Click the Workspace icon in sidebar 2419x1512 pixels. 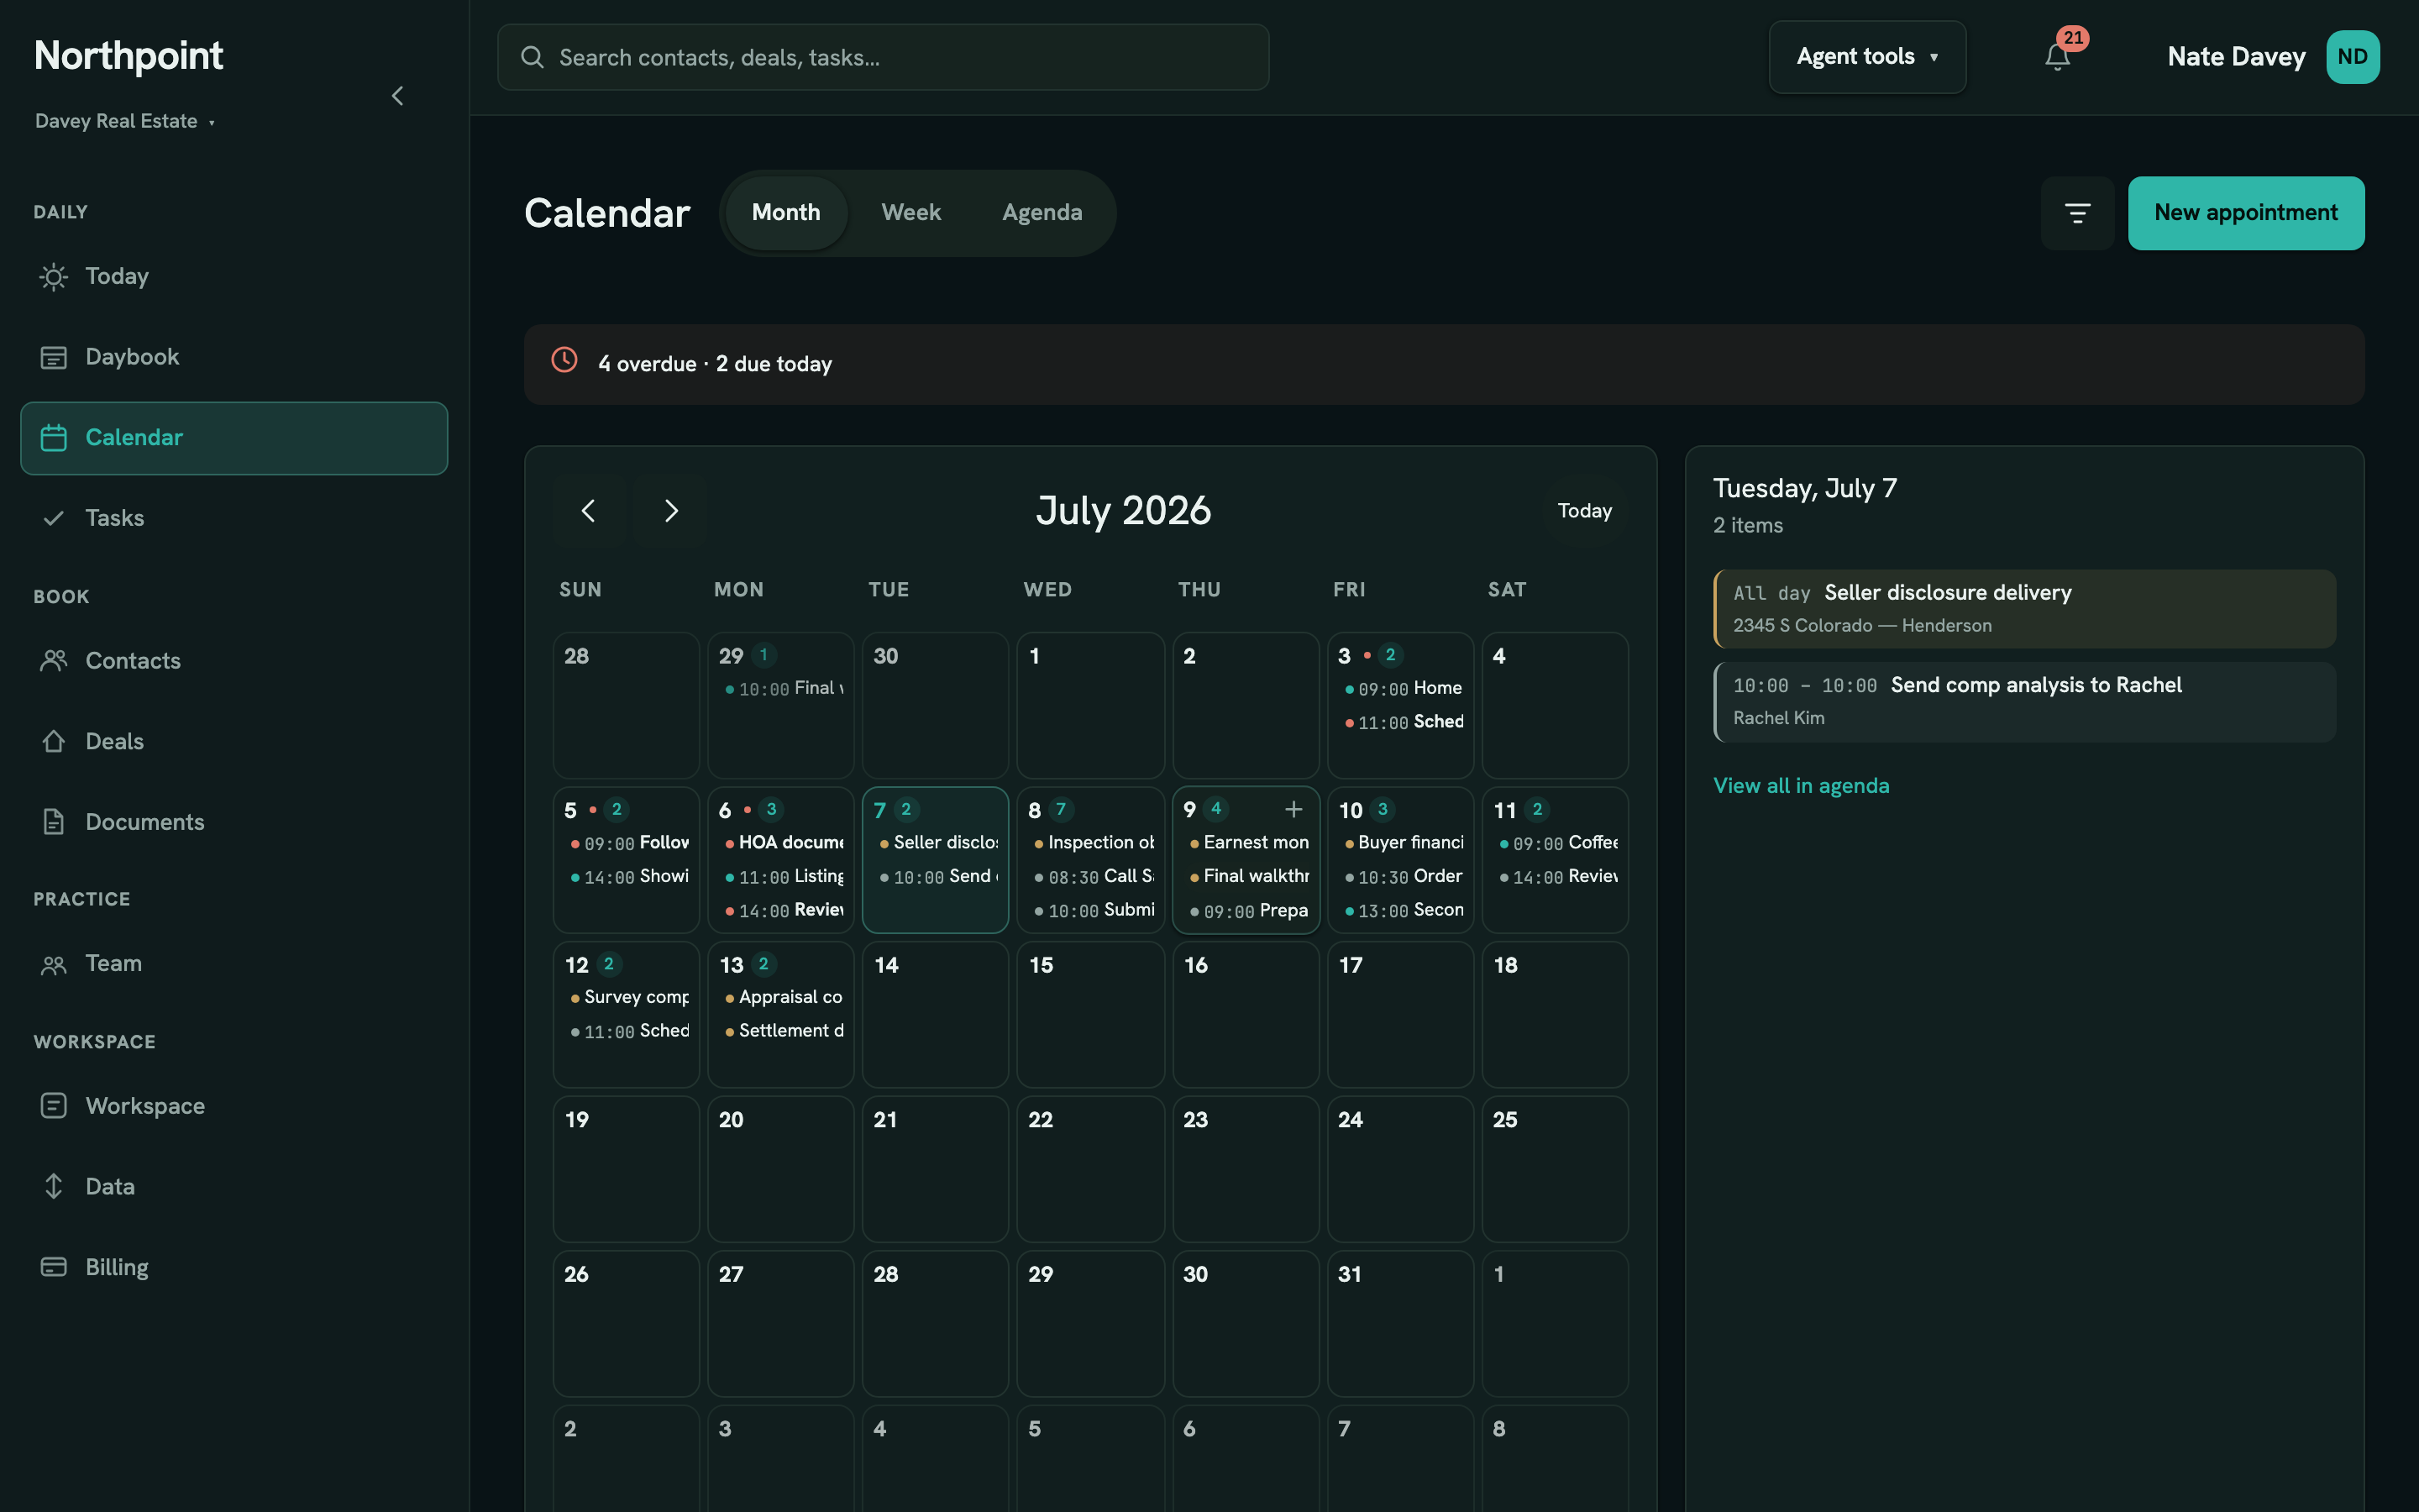pyautogui.click(x=54, y=1106)
